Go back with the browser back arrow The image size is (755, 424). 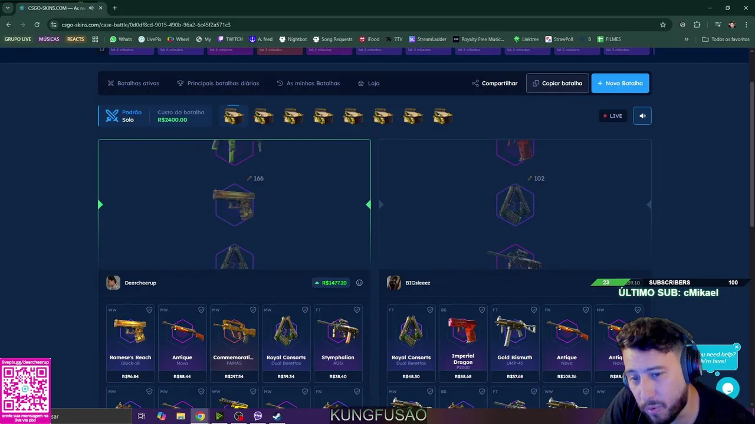8,25
